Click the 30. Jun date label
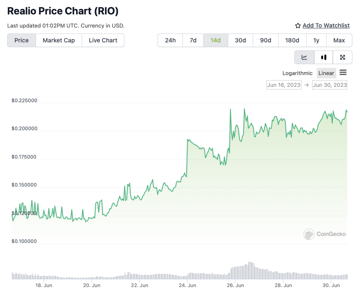The width and height of the screenshot is (357, 290). [331, 285]
